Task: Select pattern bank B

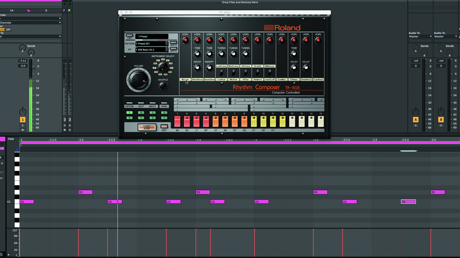Action: pos(141,113)
